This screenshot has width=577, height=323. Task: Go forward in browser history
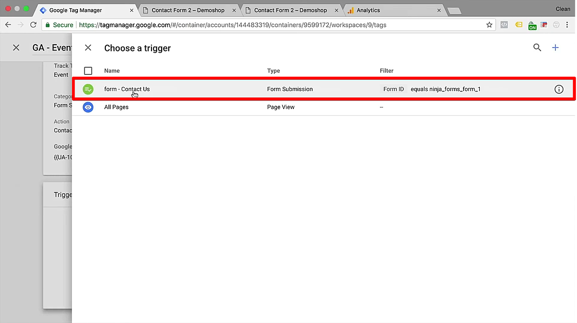[x=21, y=25]
